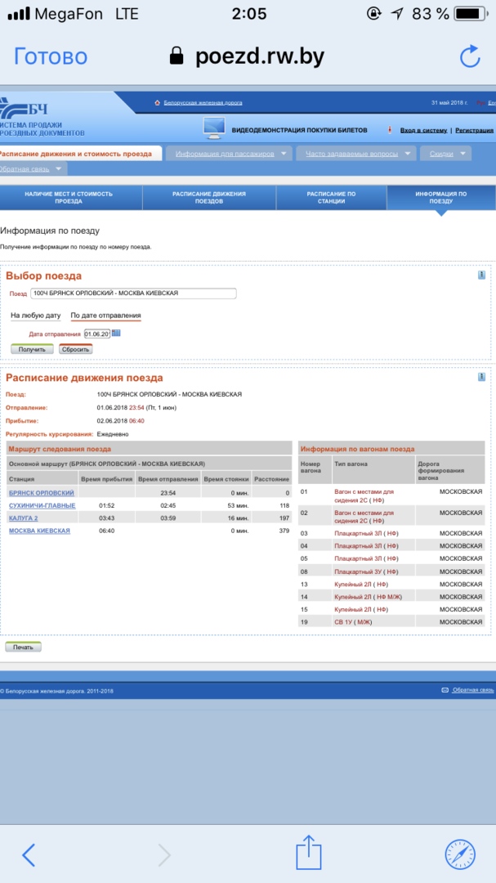Open the СУХИНИЧИ-ГЛАВНЫЕ station link
Screen dimensions: 496x883
click(x=42, y=505)
